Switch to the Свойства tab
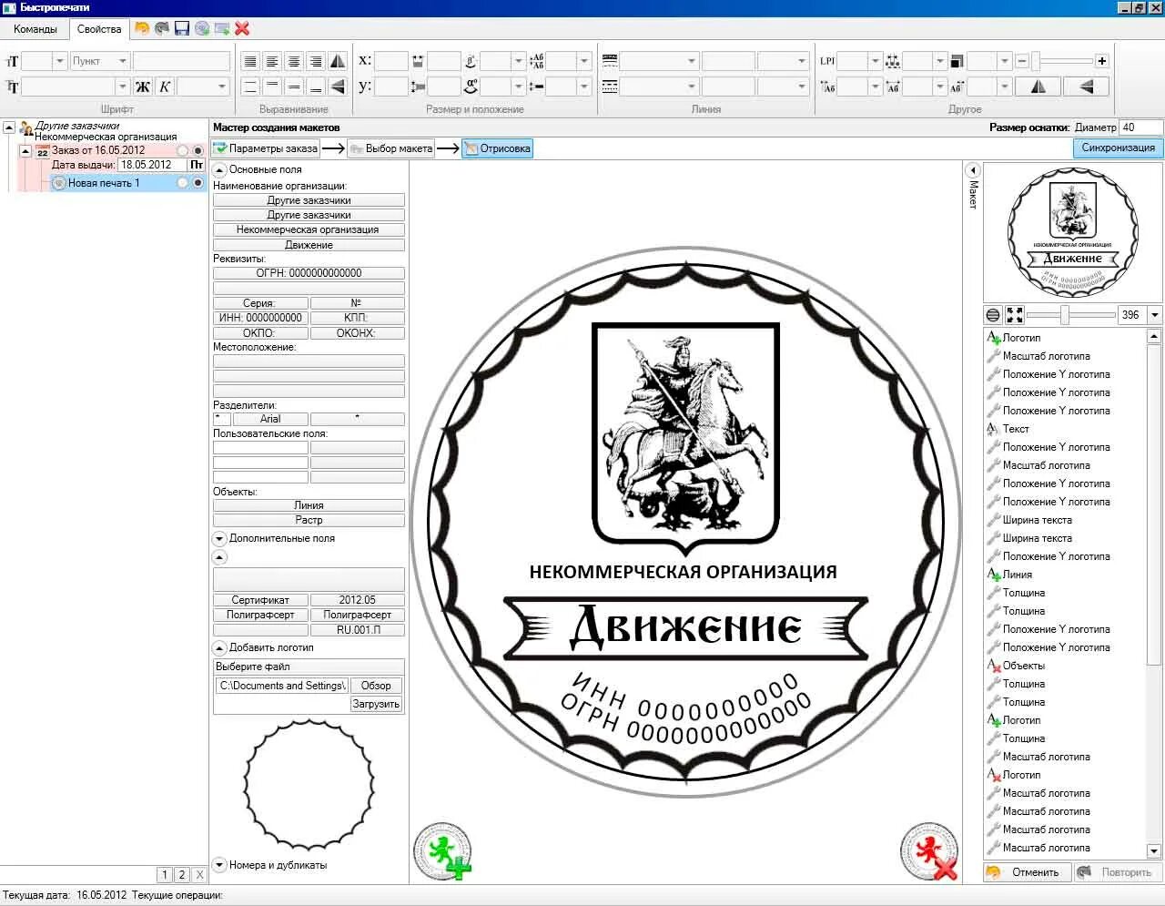The image size is (1165, 906). pos(99,29)
